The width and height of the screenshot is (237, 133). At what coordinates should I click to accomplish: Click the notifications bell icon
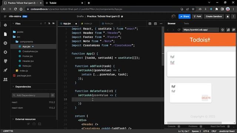click(228, 16)
